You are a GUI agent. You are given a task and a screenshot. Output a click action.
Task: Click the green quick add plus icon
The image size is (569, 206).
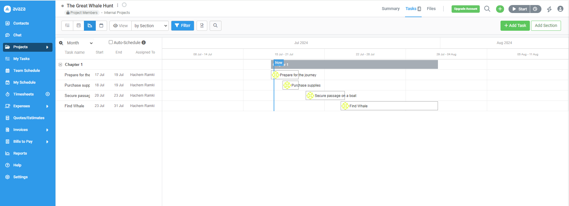point(500,9)
